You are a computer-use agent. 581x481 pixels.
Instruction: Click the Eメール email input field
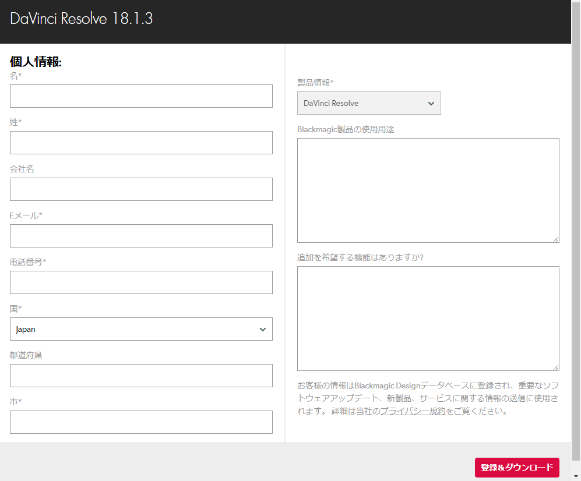click(x=141, y=236)
